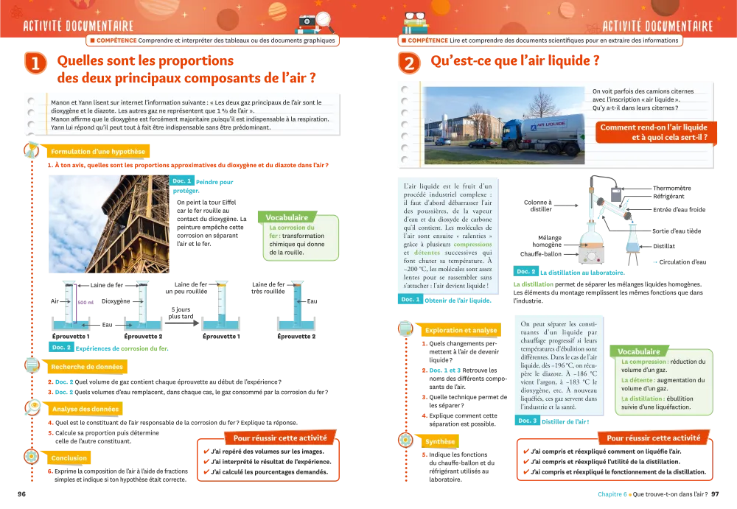Image resolution: width=737 pixels, height=509 pixels.
Task: Click the Doc. 3 badge beside Distiller de l'air
Action: (528, 421)
